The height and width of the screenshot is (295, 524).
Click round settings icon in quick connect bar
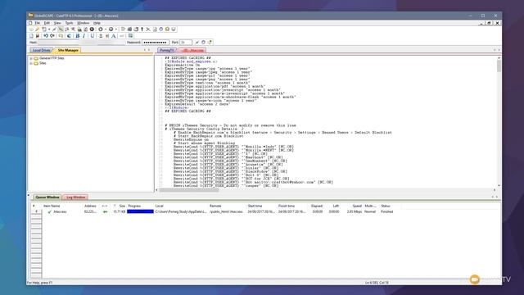coord(203,43)
